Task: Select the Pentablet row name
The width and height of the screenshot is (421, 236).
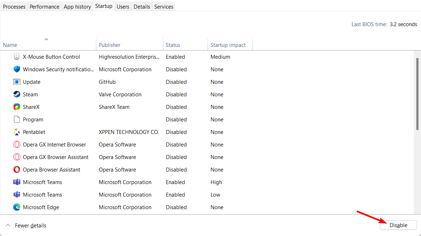Action: [x=34, y=132]
